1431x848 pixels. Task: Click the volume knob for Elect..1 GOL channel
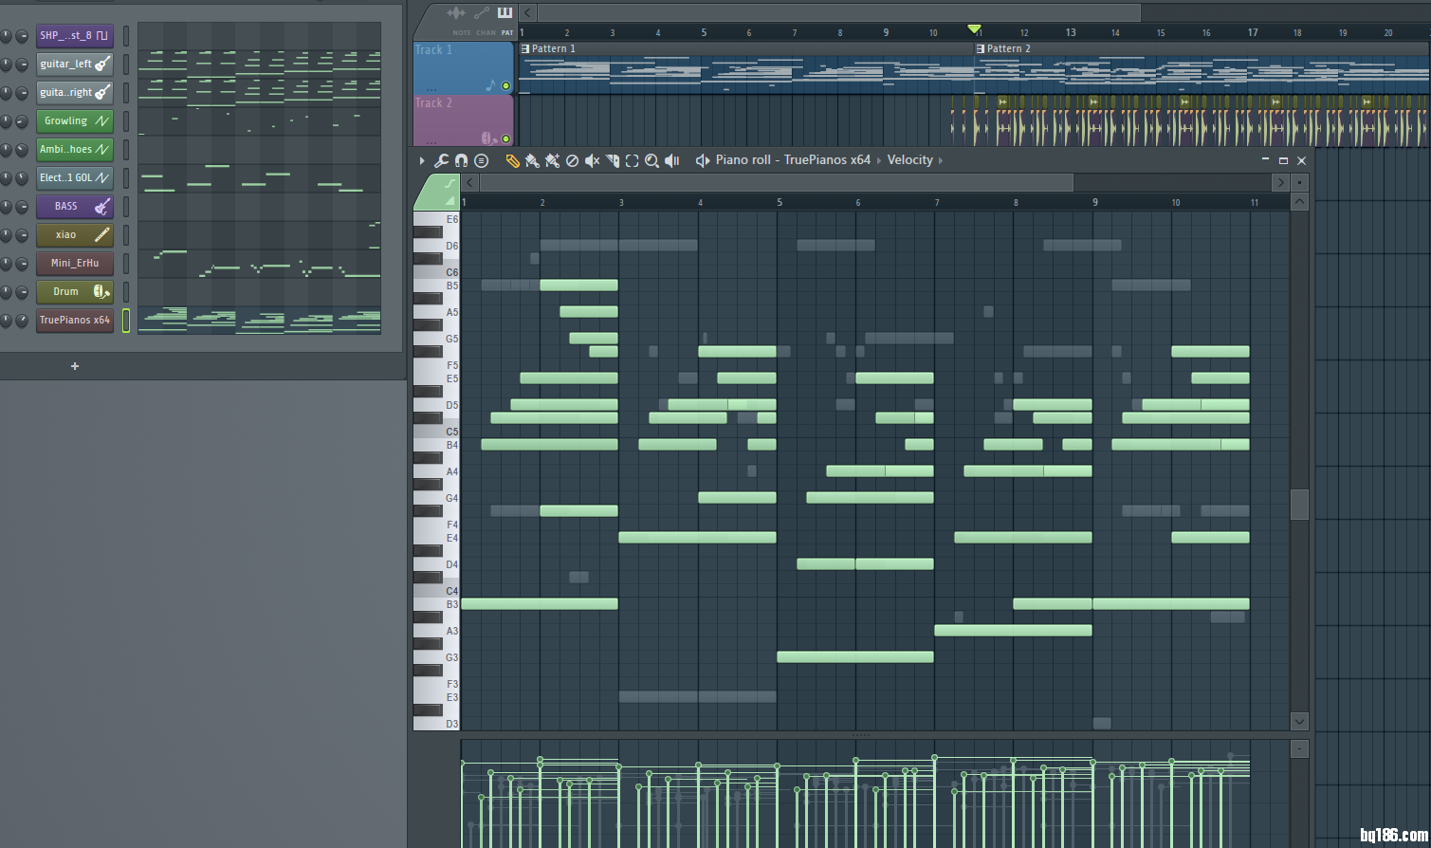22,178
